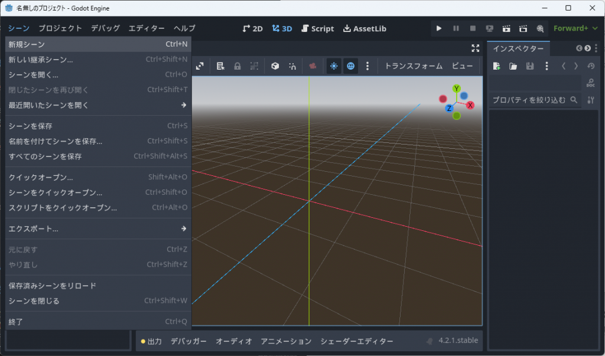Choose シーンを保存 menu entry
605x356 pixels.
point(98,126)
